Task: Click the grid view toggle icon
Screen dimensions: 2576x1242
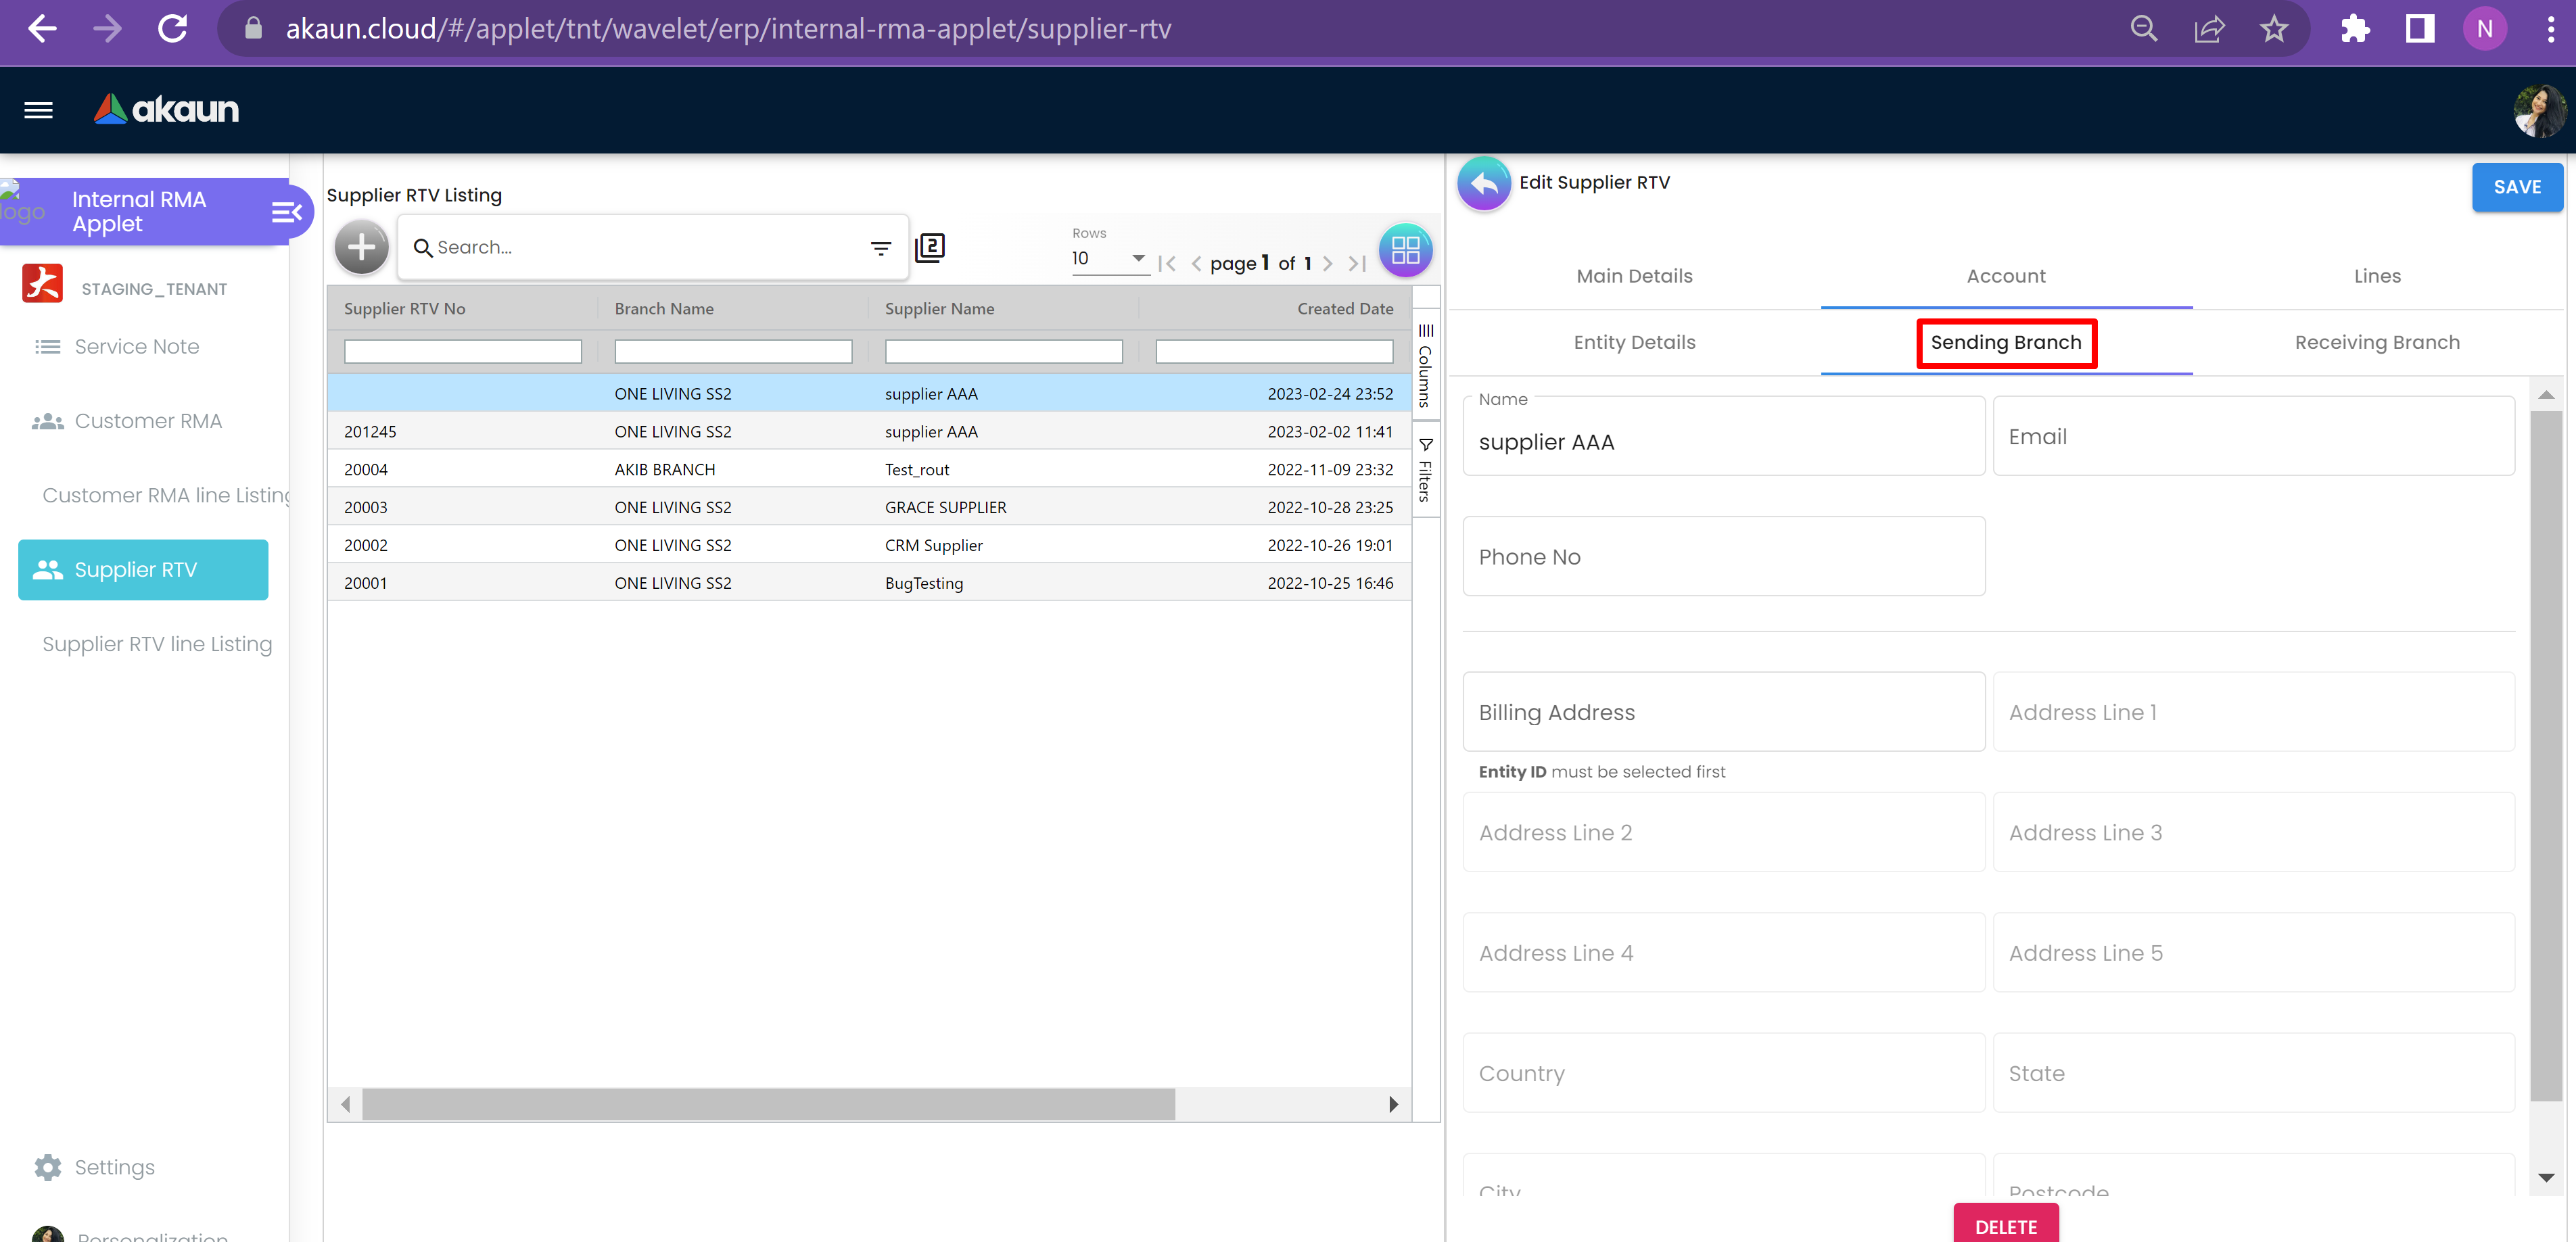Action: (x=1405, y=250)
